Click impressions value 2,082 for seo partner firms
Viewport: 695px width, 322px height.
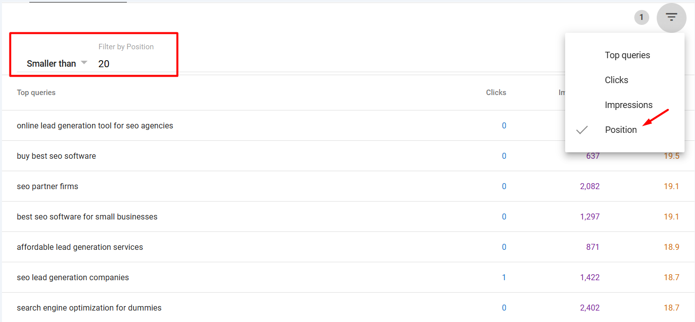pyautogui.click(x=590, y=186)
